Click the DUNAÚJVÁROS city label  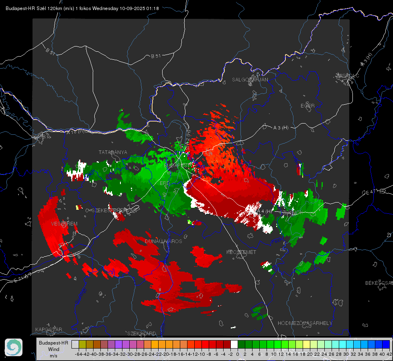point(163,241)
